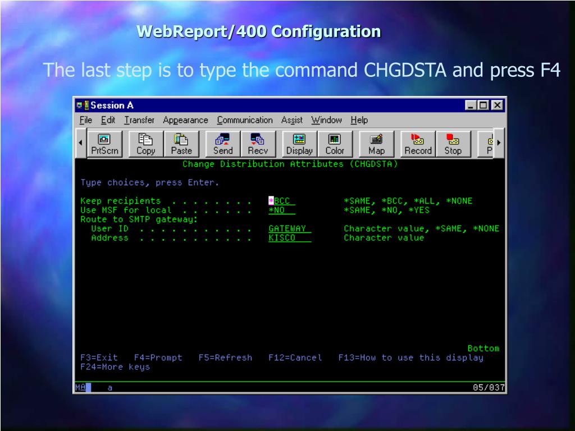Click F12=Cancel function key label
Viewport: 575px width, 431px height.
295,357
